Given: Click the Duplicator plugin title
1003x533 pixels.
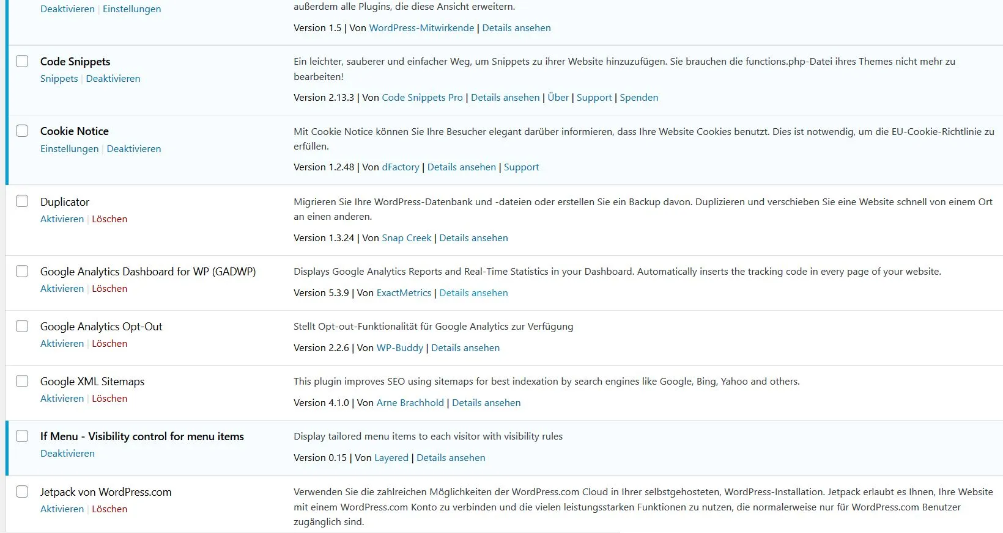Looking at the screenshot, I should click(x=65, y=202).
